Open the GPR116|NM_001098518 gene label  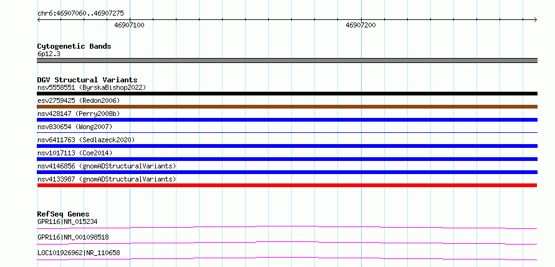coord(73,237)
